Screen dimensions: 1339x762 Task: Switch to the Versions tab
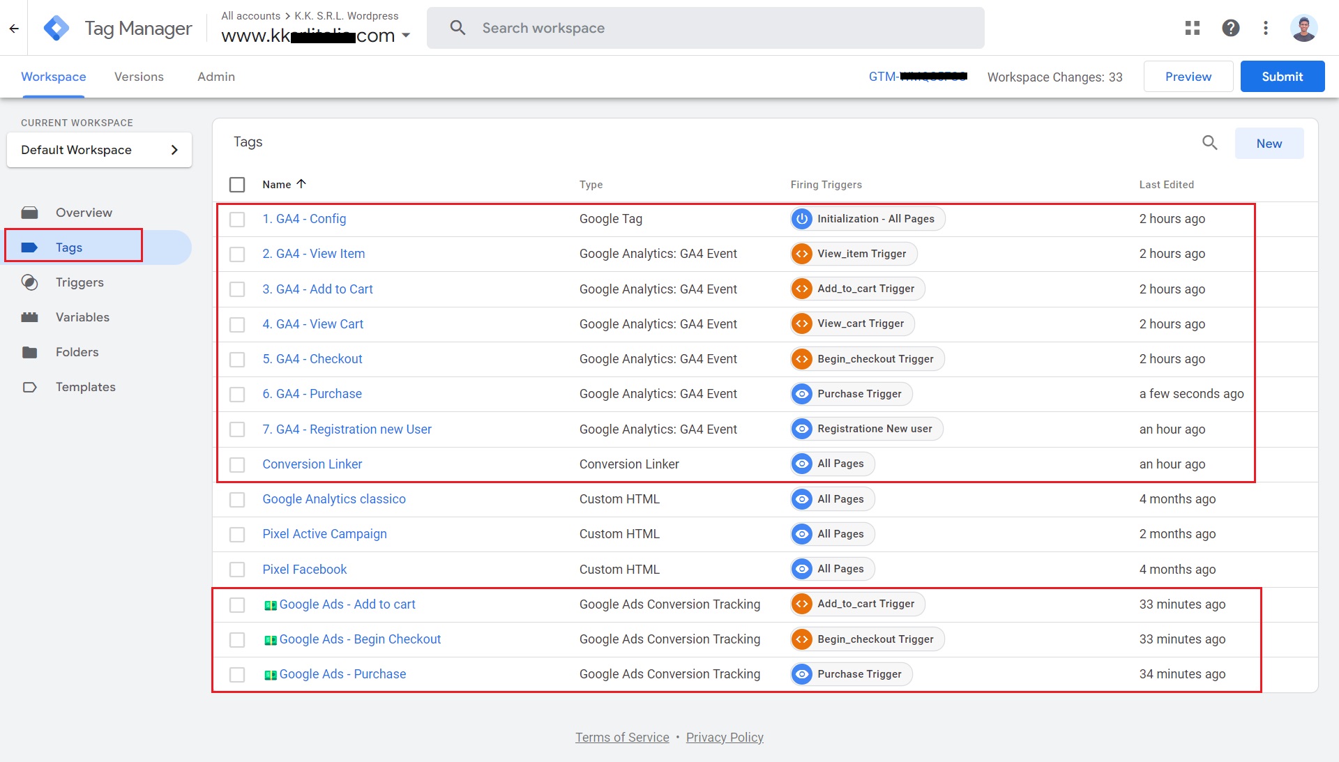(139, 77)
